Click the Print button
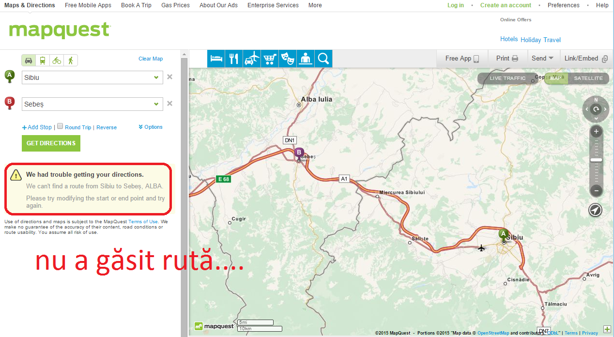The height and width of the screenshot is (337, 614). (x=507, y=58)
